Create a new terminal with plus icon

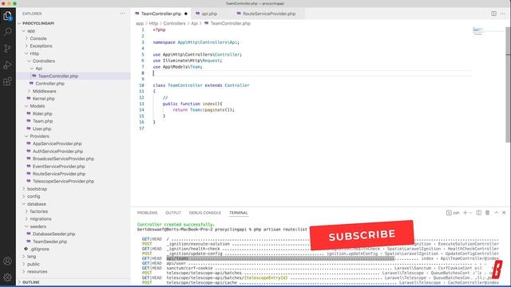(465, 213)
